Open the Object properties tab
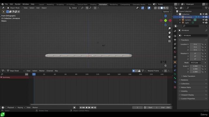 tap(175, 62)
